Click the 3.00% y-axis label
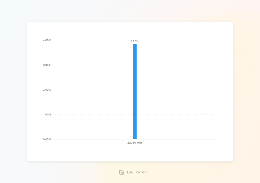Viewport: 260px width, 183px height. [x=47, y=65]
